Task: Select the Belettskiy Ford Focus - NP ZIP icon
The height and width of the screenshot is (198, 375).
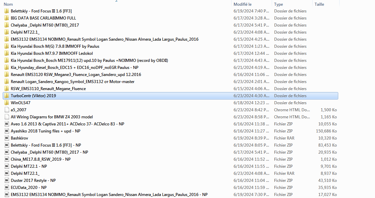Action: (x=7, y=145)
